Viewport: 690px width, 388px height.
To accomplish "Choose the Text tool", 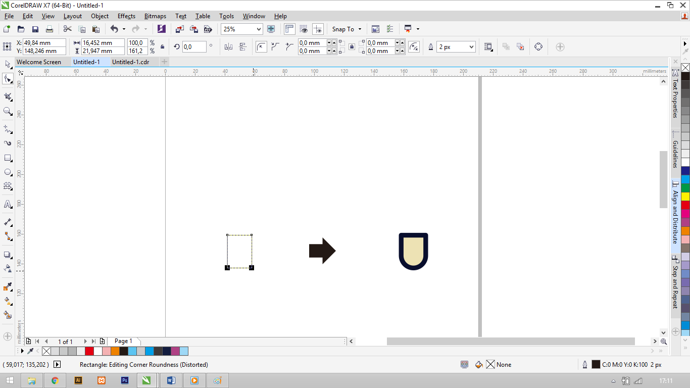I will point(8,205).
